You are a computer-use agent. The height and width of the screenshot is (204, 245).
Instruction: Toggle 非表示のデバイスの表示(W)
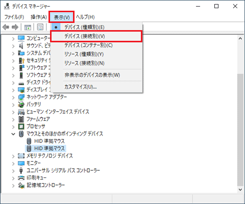pos(96,75)
